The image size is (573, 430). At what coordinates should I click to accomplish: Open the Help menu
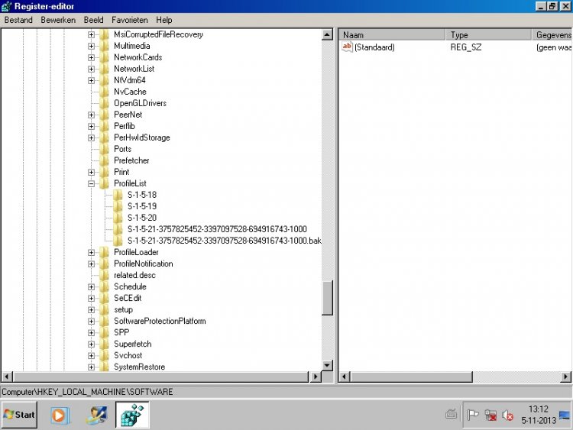click(x=164, y=20)
